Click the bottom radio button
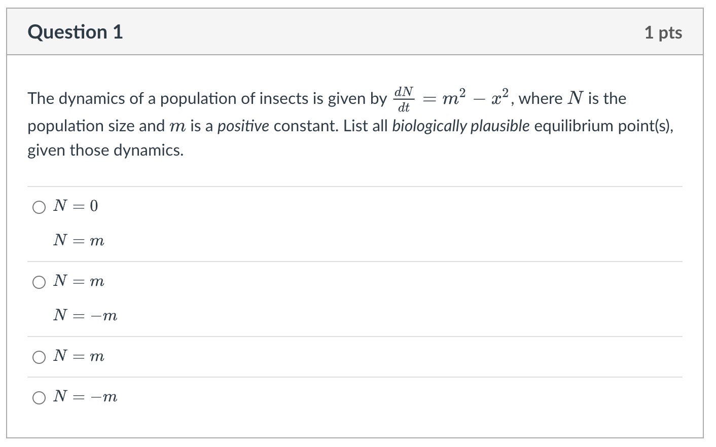 39,398
